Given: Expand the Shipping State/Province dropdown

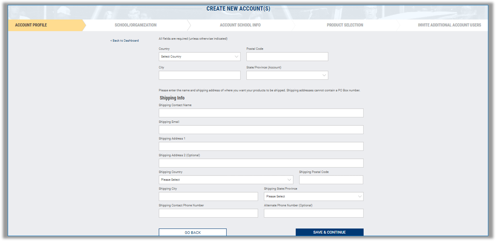Looking at the screenshot, I should [x=313, y=196].
